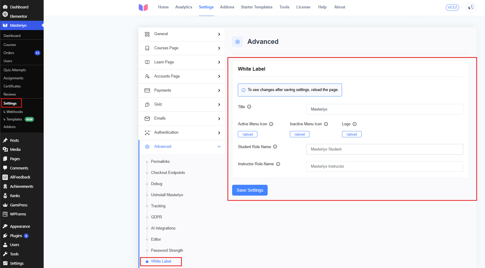This screenshot has height=268, width=485.
Task: Open the AI Integrations subsection
Action: (x=163, y=228)
